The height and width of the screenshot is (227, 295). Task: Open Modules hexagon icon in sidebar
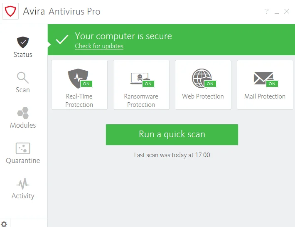(23, 113)
